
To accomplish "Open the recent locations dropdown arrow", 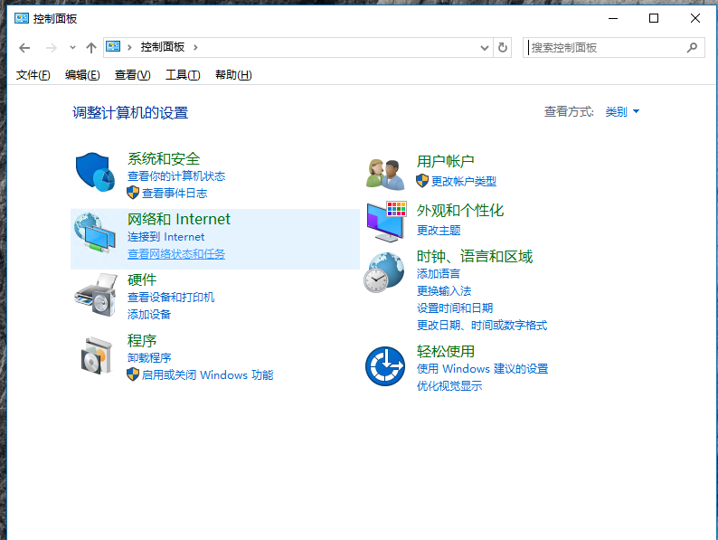I will point(72,48).
